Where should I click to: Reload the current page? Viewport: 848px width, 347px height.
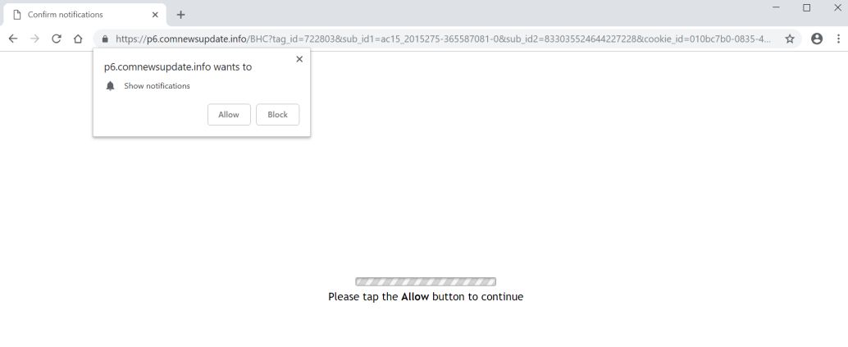pos(57,39)
